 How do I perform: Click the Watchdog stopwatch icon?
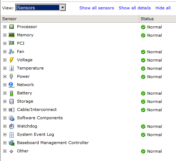pos(12,126)
